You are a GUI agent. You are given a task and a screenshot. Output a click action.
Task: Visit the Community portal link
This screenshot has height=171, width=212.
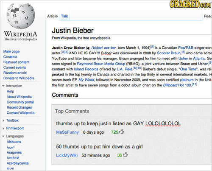tap(20, 102)
